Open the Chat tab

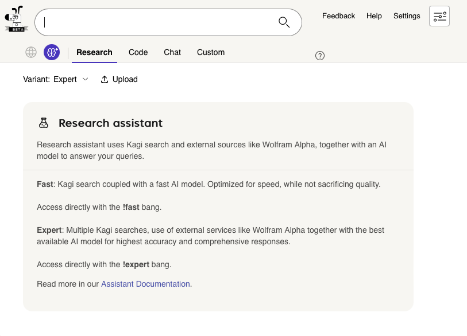[x=172, y=52]
